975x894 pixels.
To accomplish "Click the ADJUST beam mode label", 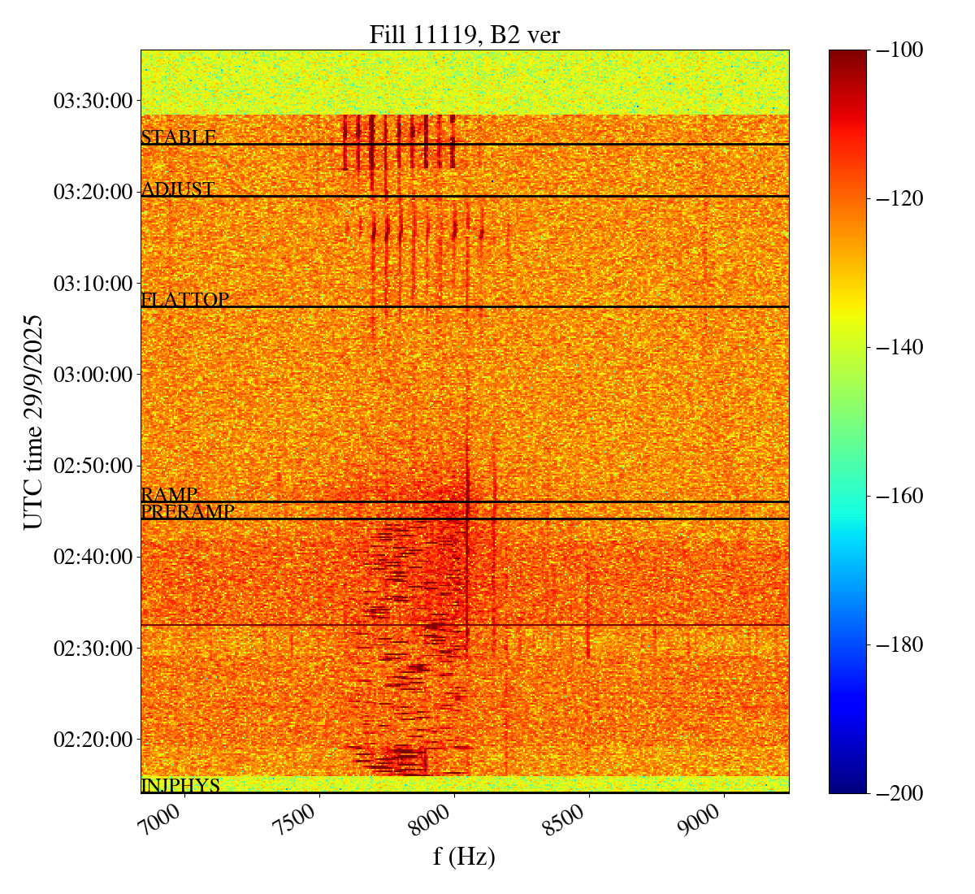I will pyautogui.click(x=177, y=189).
